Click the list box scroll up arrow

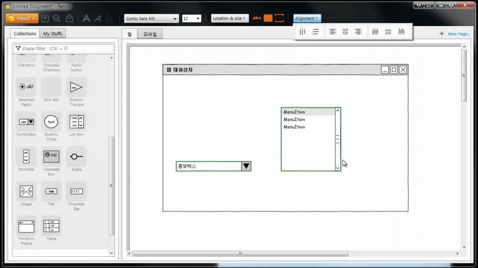point(337,111)
